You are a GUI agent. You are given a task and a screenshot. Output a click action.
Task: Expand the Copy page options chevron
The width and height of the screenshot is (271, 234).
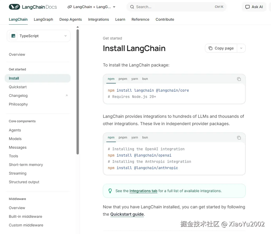tap(241, 48)
